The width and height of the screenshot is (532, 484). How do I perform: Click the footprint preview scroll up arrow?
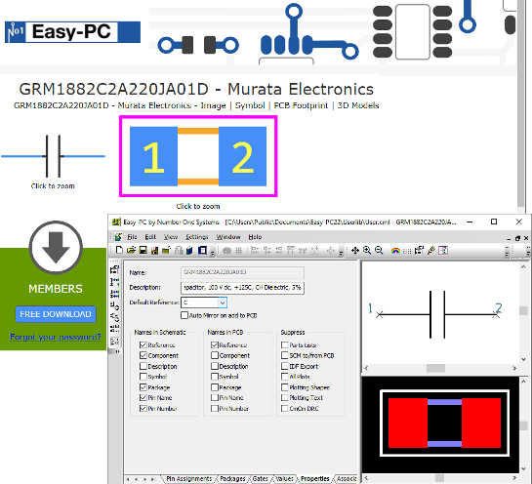[x=523, y=382]
